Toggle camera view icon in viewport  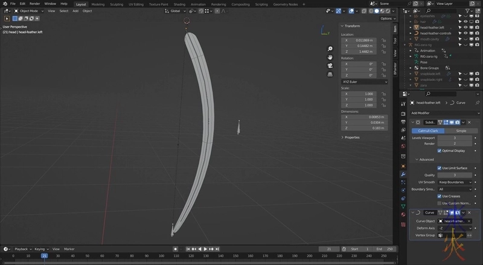click(330, 65)
